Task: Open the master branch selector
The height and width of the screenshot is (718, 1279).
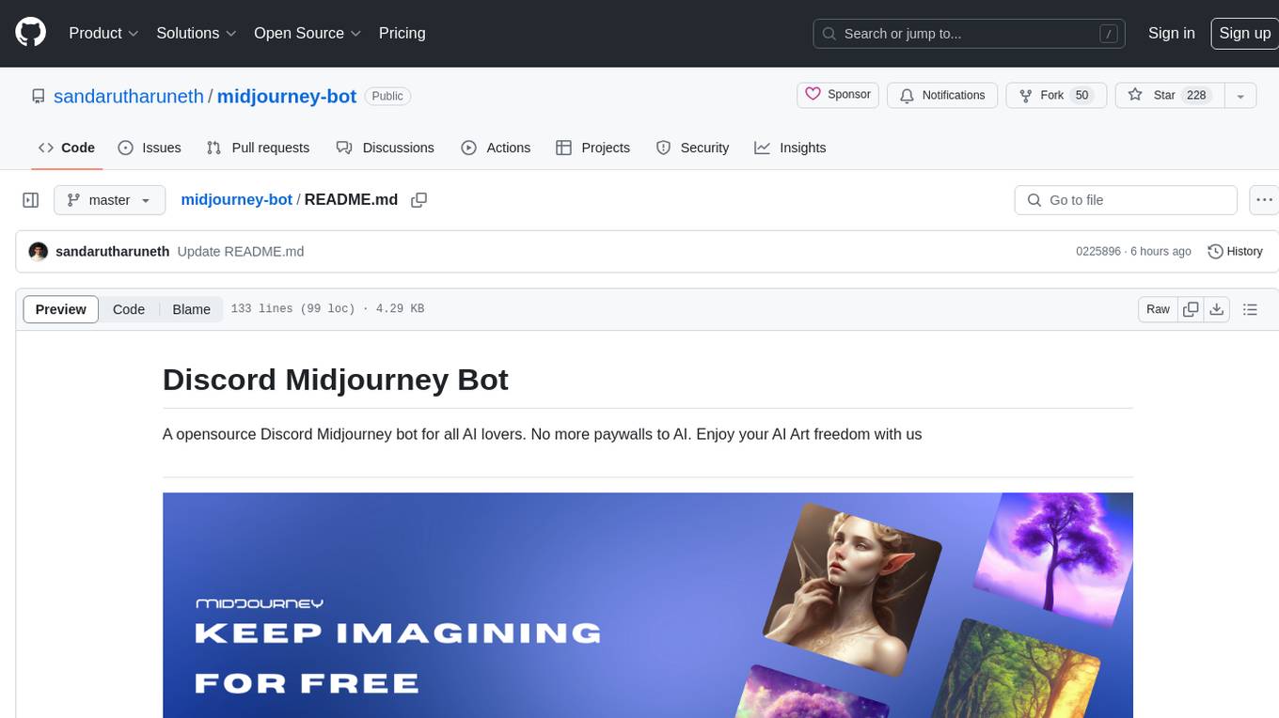Action: coord(109,200)
